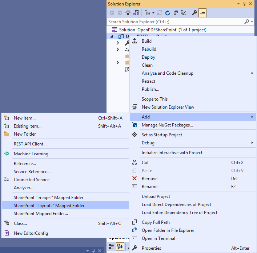Choose Deploy in the context menu
The width and height of the screenshot is (257, 253).
[193, 57]
